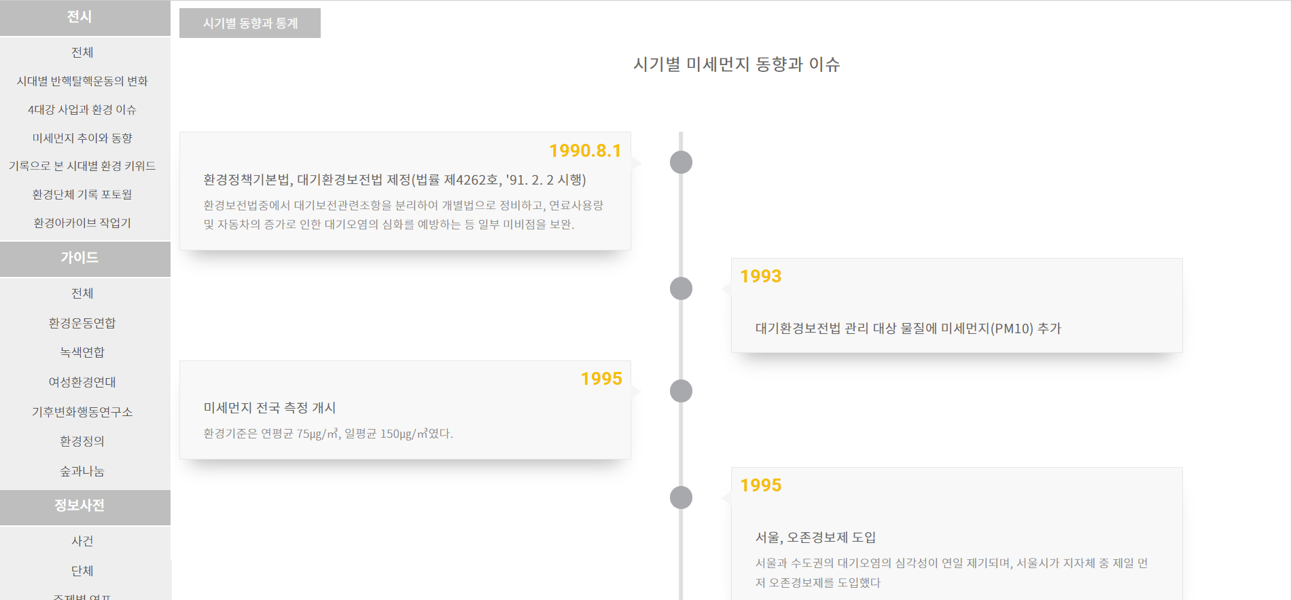Open 기록으로 본 시대별 환경 키워드
The image size is (1291, 600).
pyautogui.click(x=82, y=166)
